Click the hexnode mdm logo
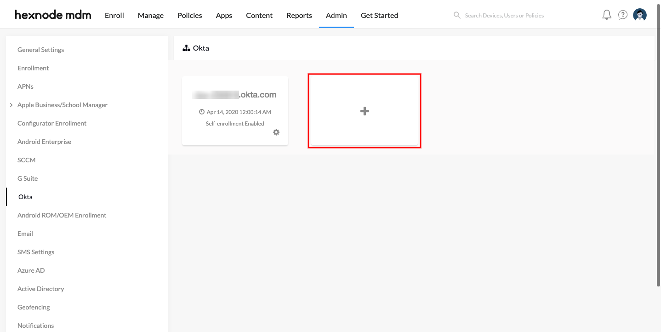This screenshot has height=332, width=661. 53,15
